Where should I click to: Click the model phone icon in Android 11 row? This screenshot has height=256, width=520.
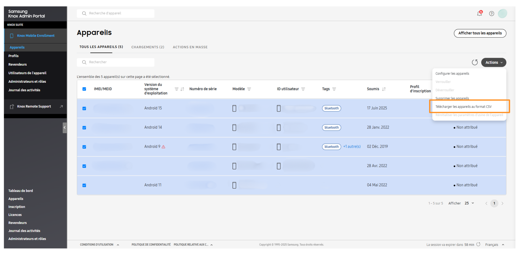tap(234, 185)
